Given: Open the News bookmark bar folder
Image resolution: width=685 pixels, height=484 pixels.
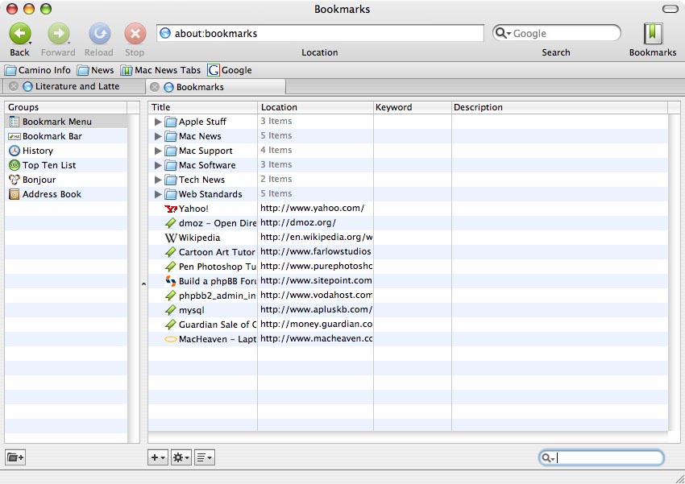Looking at the screenshot, I should 95,70.
